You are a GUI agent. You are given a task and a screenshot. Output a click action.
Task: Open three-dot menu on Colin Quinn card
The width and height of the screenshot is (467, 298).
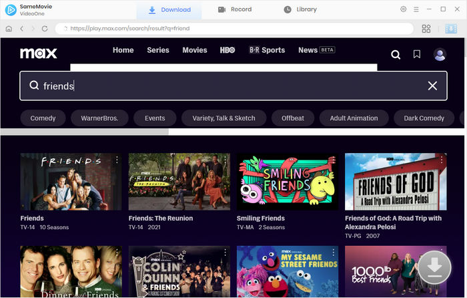click(x=225, y=253)
